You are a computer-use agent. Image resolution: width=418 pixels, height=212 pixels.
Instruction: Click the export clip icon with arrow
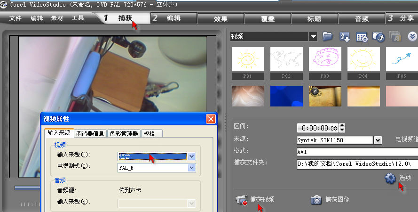pos(379,37)
